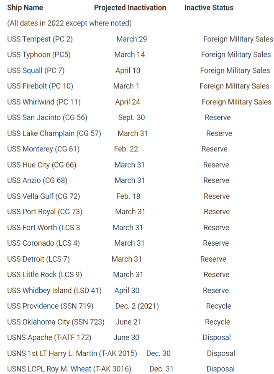Click the April 30 inactivation date

pos(127,291)
